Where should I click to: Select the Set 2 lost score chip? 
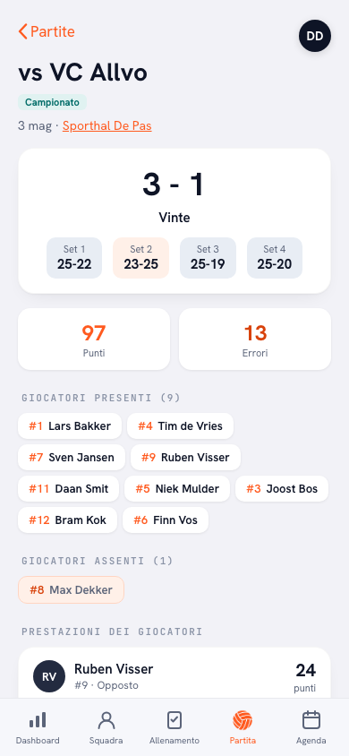tap(141, 258)
